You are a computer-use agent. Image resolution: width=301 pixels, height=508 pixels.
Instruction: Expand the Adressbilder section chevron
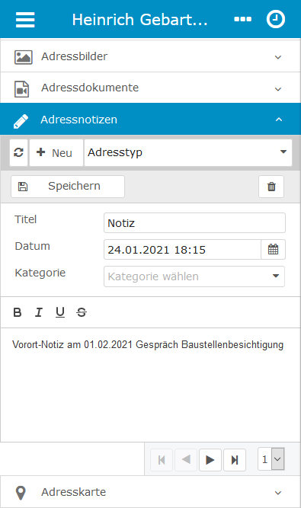(x=278, y=57)
